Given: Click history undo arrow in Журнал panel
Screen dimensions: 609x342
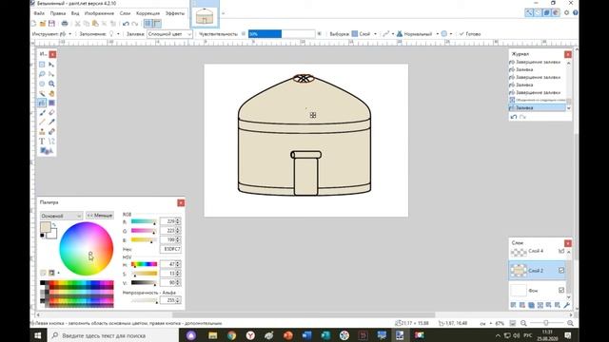Looking at the screenshot, I should (x=514, y=117).
